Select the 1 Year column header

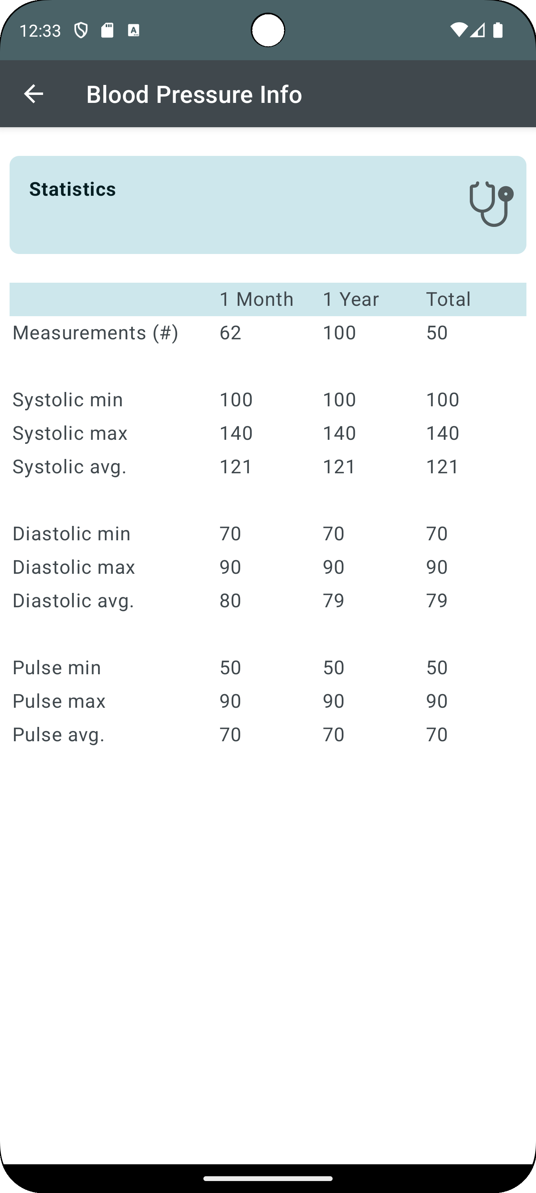tap(351, 299)
